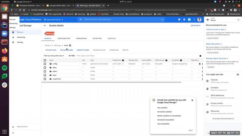Open header more options menu
The image size is (242, 136).
[x=194, y=20]
